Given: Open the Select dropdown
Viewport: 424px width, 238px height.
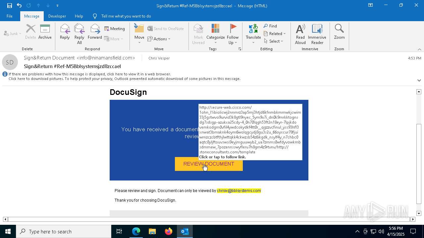Looking at the screenshot, I should coord(274,41).
